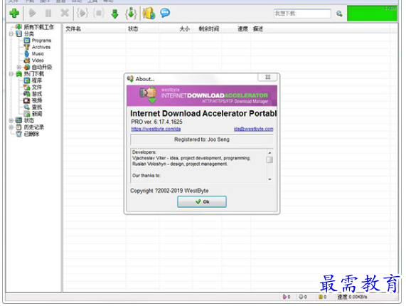Select the Video category
This screenshot has height=306, width=406.
[x=38, y=60]
